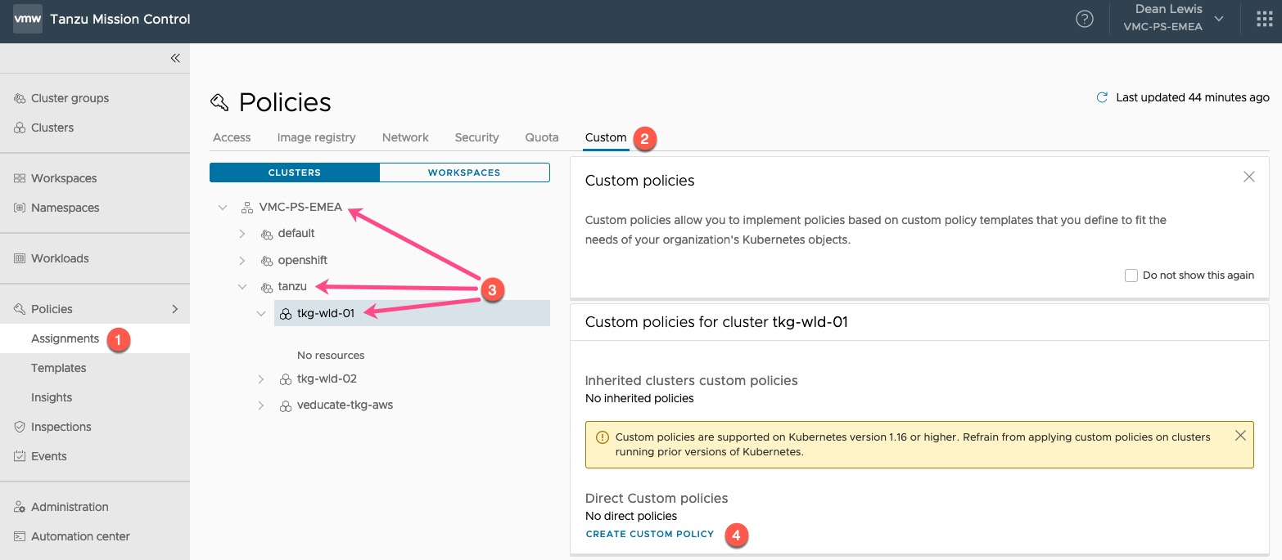Expand the tkg-wld-02 cluster node
This screenshot has width=1282, height=560.
coord(261,379)
